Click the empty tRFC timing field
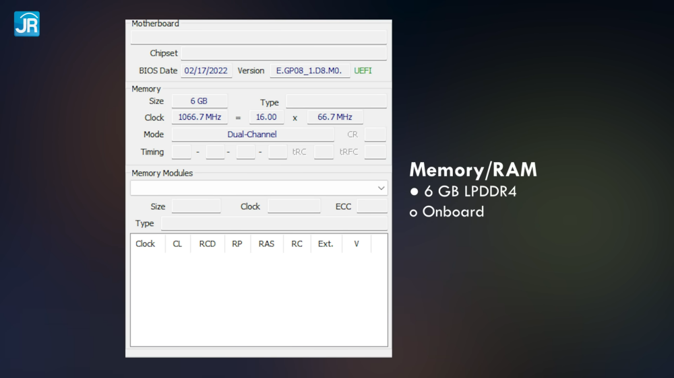674x378 pixels. tap(375, 152)
